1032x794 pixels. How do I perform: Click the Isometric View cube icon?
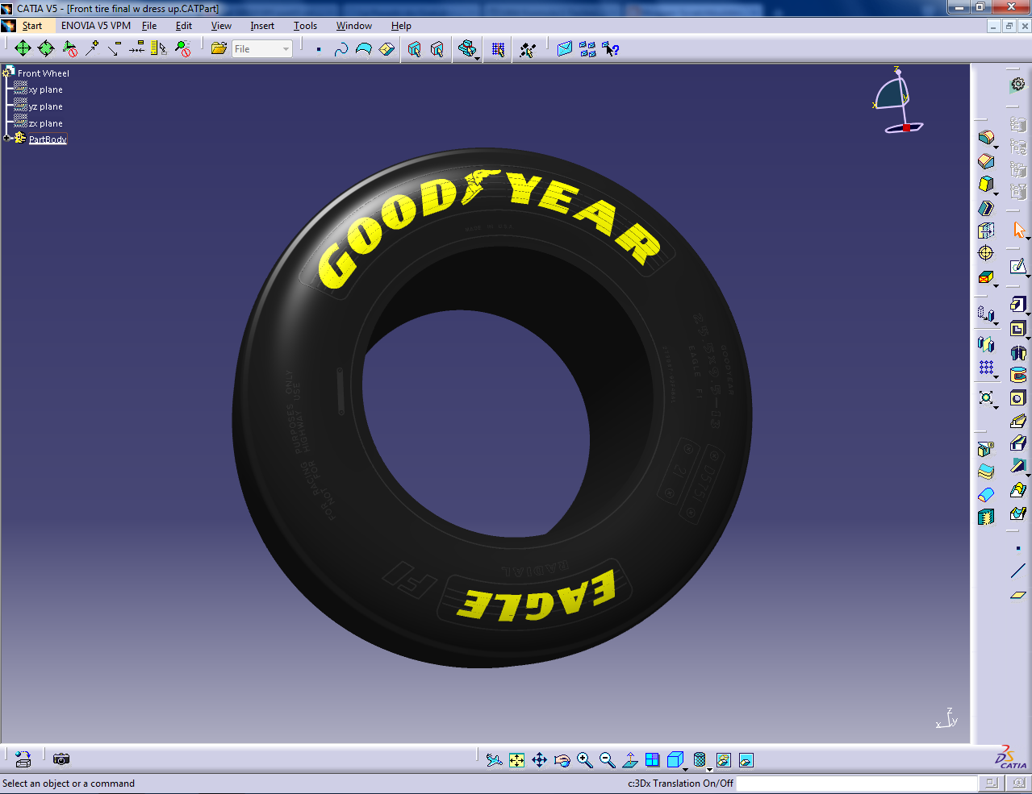[x=675, y=759]
